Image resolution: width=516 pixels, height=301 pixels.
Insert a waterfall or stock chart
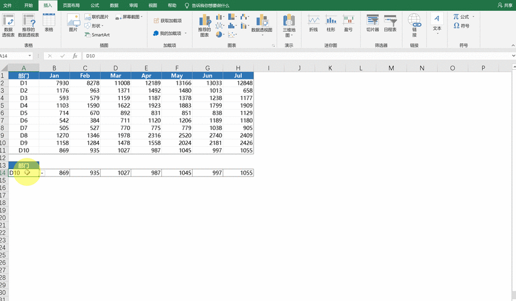coord(244,17)
